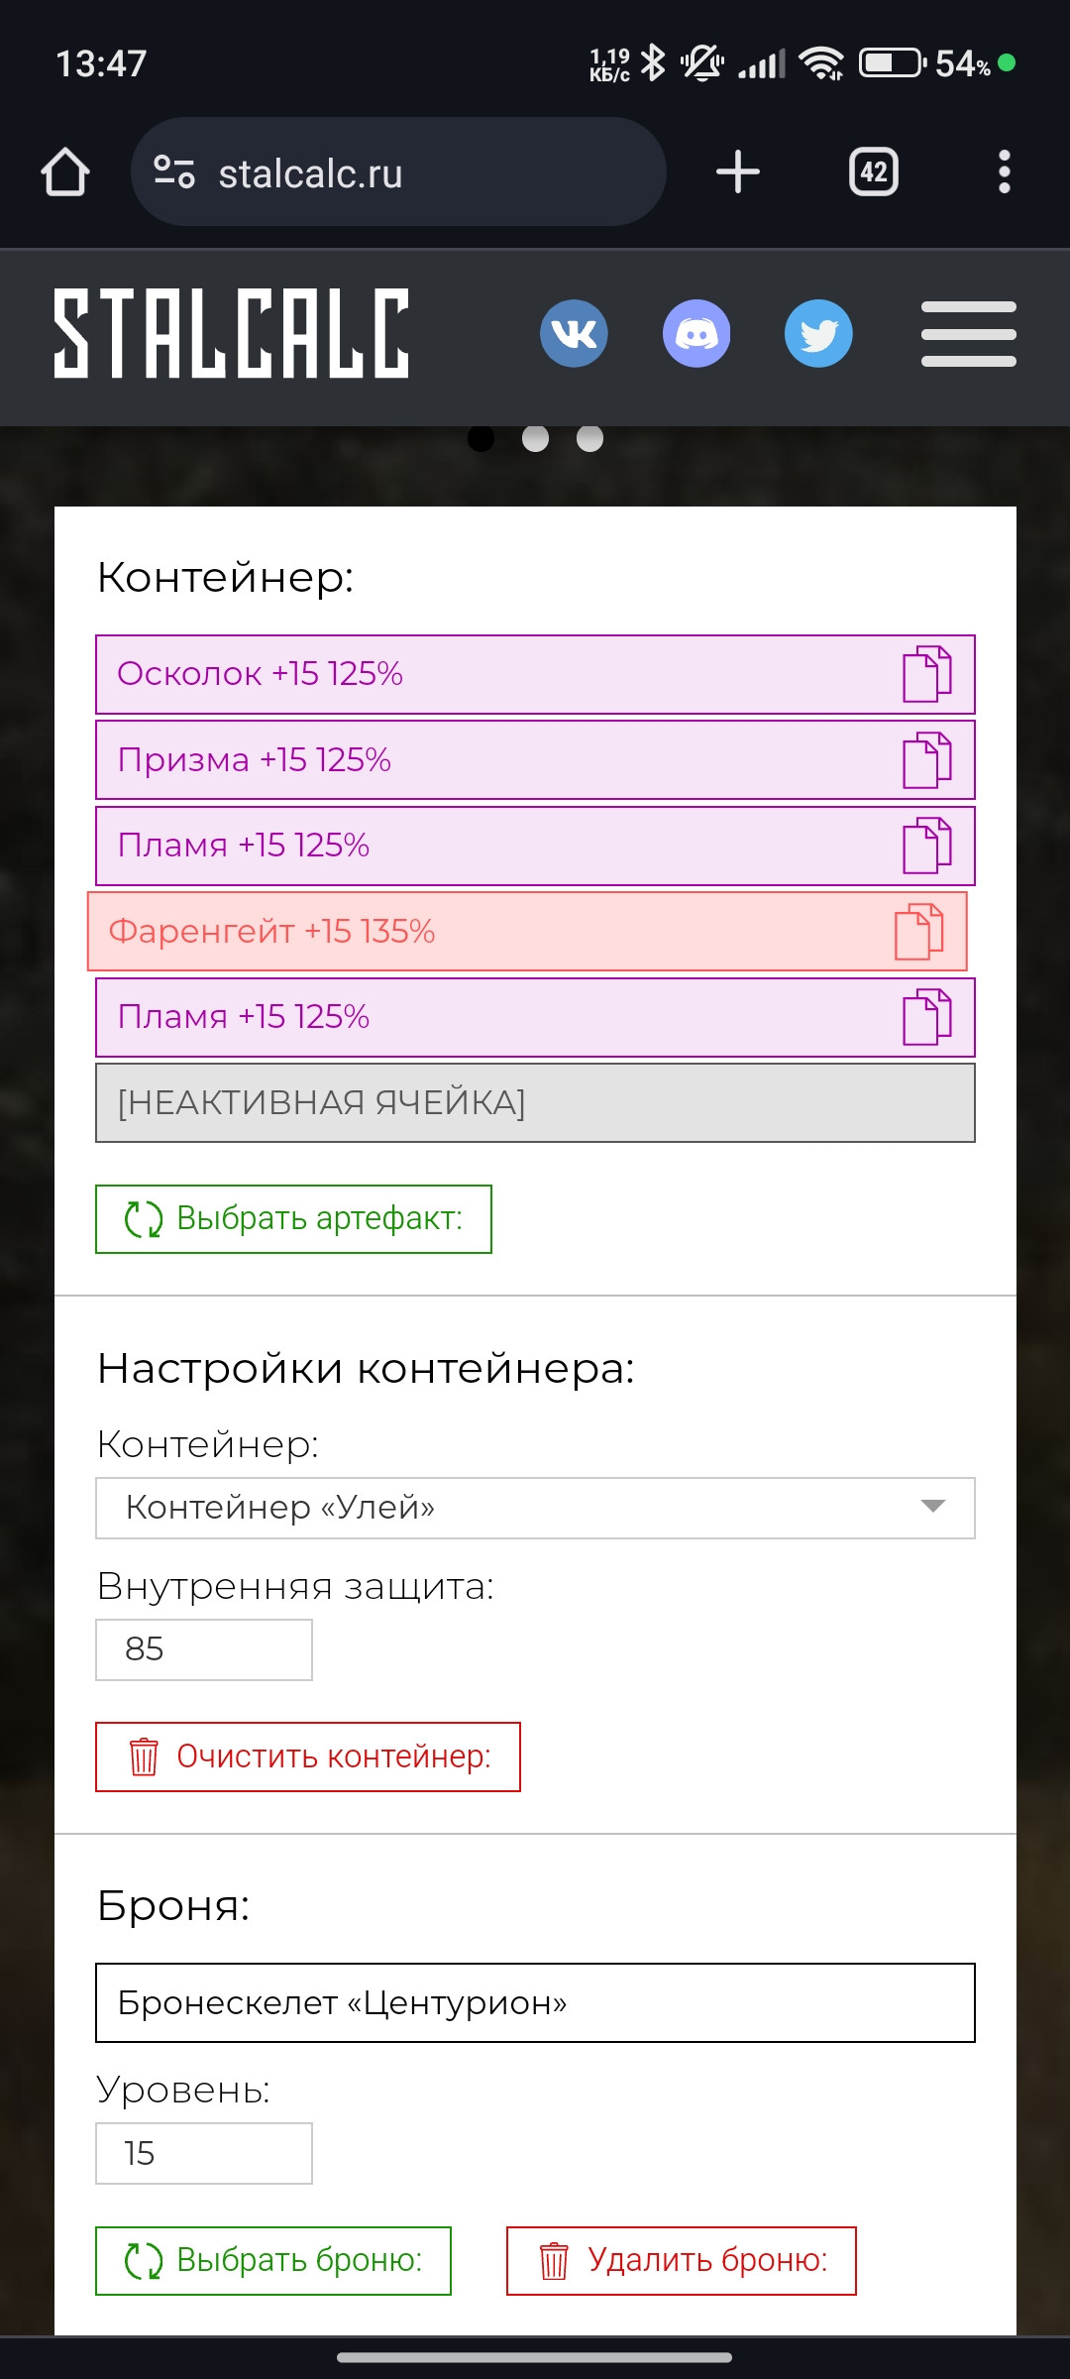Click the Удалить броню button
The image size is (1070, 2379).
(682, 2261)
